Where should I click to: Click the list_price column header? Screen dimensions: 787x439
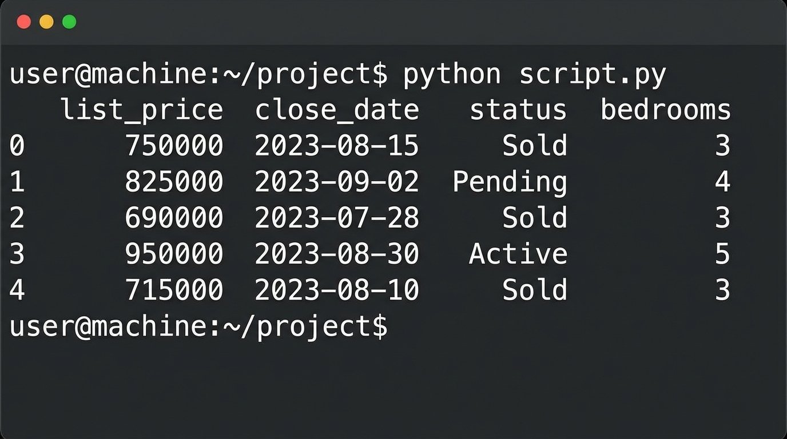click(x=142, y=110)
